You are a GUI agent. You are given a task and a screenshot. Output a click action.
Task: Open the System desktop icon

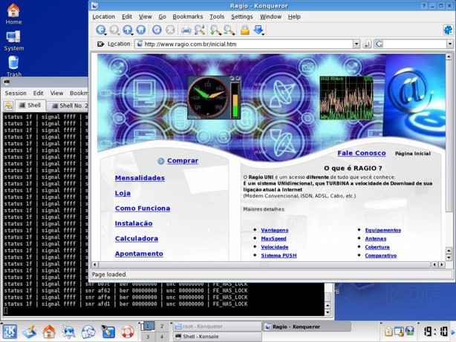13,41
